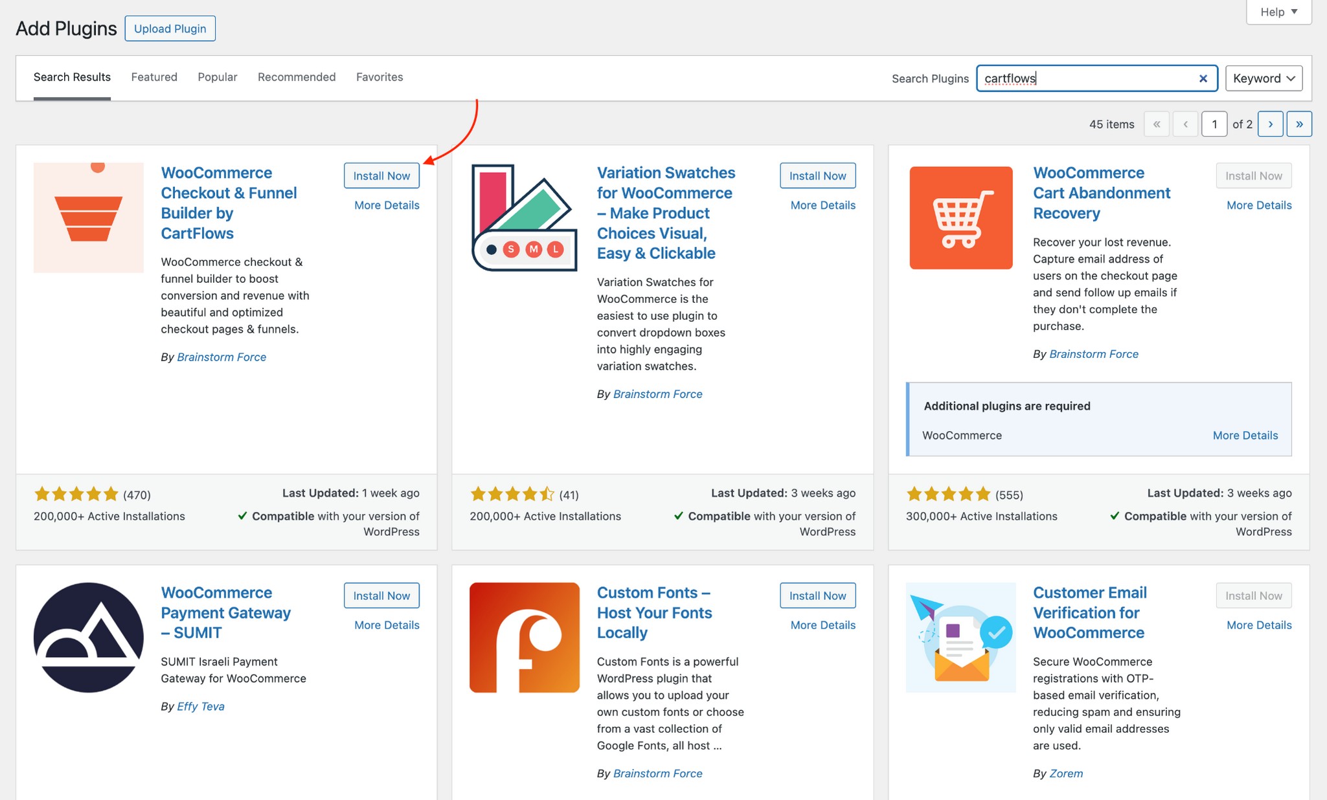1327x800 pixels.
Task: Click Brainstorm Force author link under Custom Fonts
Action: [x=657, y=773]
